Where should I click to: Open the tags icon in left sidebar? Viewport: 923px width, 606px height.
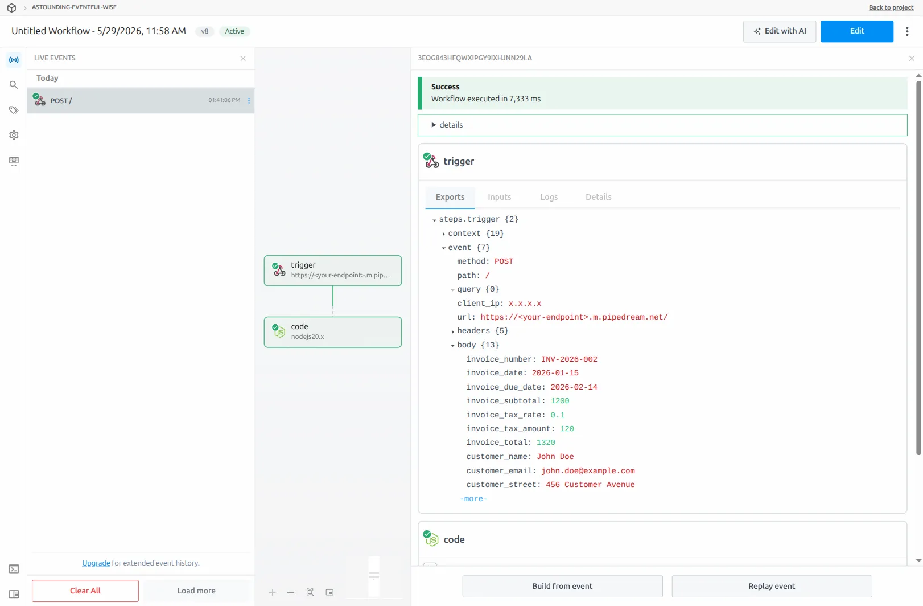[x=14, y=110]
